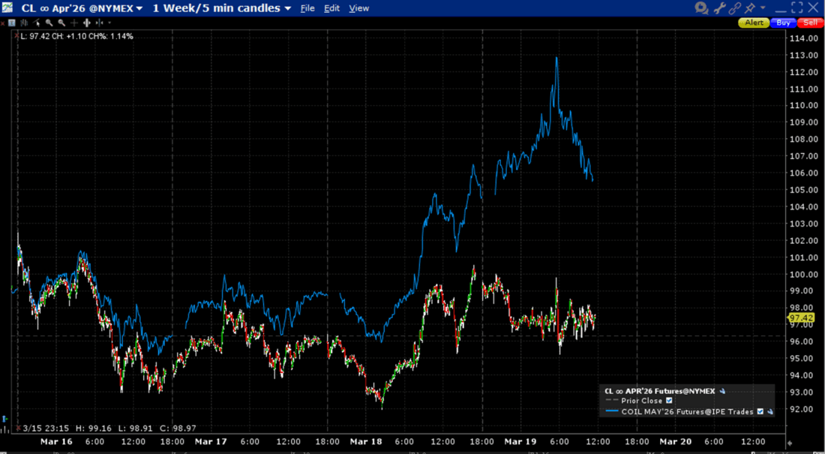Select the crosshair cursor tool
The height and width of the screenshot is (454, 825).
[73, 23]
